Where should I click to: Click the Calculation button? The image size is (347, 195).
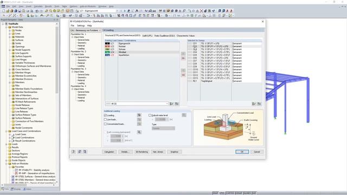(109, 152)
